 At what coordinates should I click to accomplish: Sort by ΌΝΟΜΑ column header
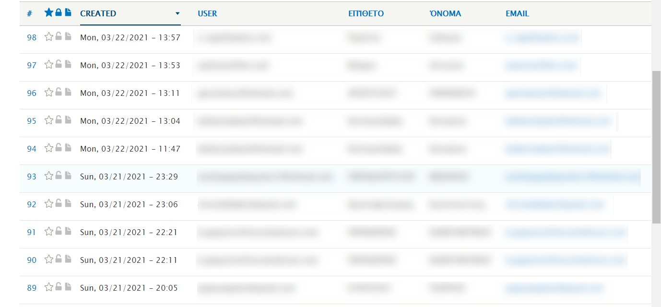pos(445,13)
